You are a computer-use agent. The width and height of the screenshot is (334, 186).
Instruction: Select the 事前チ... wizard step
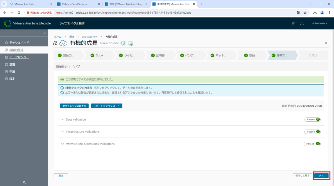(282, 55)
